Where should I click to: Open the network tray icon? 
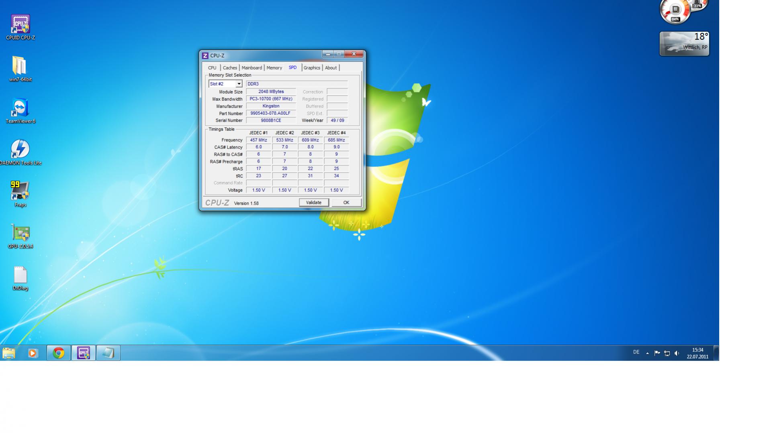(667, 353)
